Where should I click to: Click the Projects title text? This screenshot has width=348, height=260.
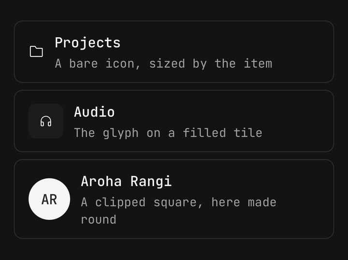(87, 43)
